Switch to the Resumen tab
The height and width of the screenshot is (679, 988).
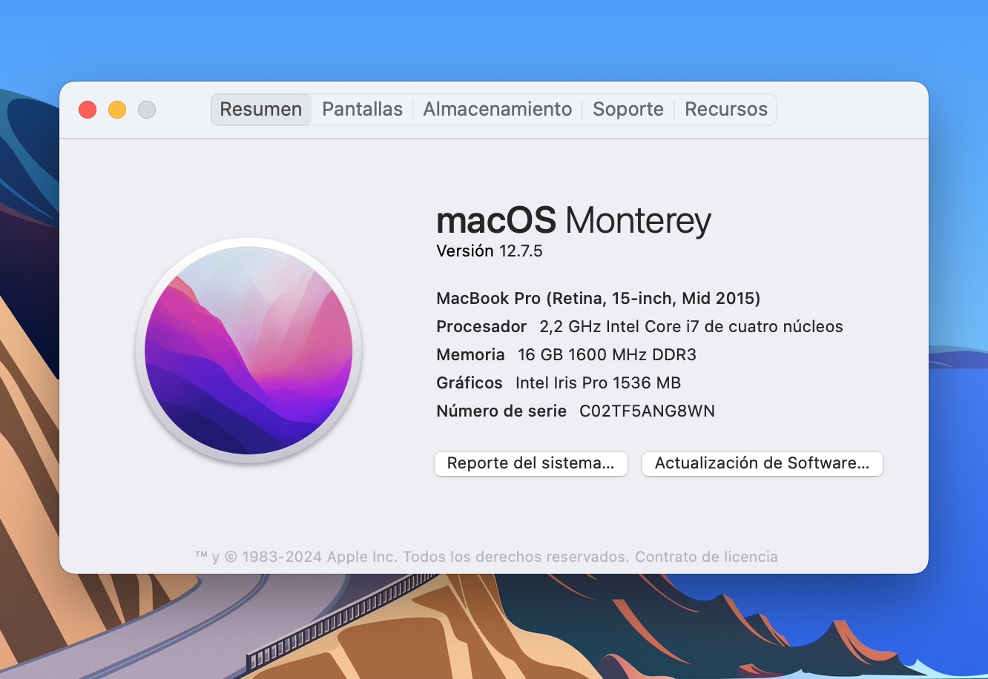click(x=261, y=110)
